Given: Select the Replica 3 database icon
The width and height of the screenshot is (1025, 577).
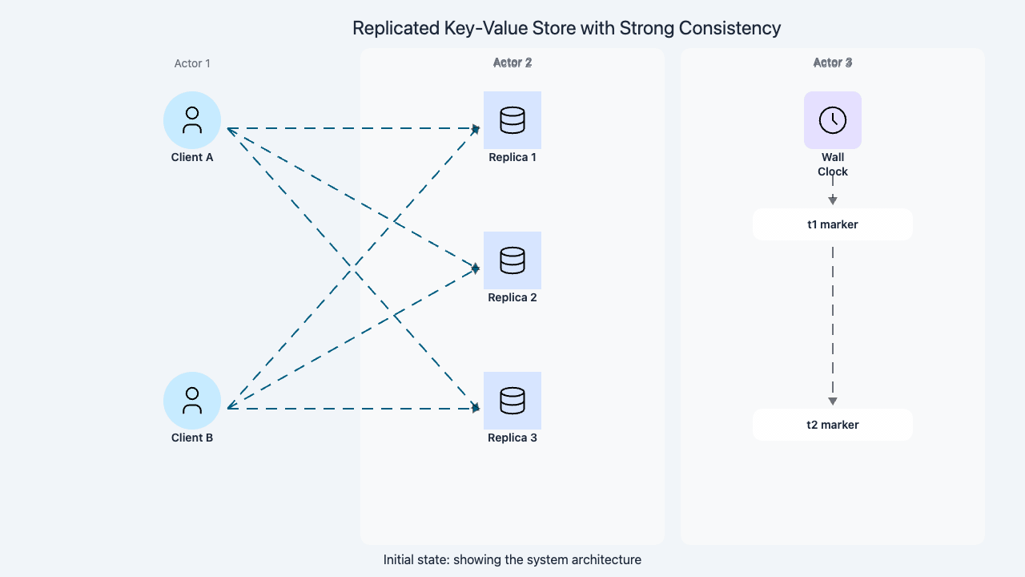Looking at the screenshot, I should click(x=512, y=401).
